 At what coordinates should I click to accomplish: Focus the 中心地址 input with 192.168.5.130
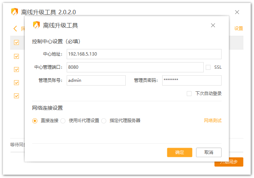tap(144, 54)
